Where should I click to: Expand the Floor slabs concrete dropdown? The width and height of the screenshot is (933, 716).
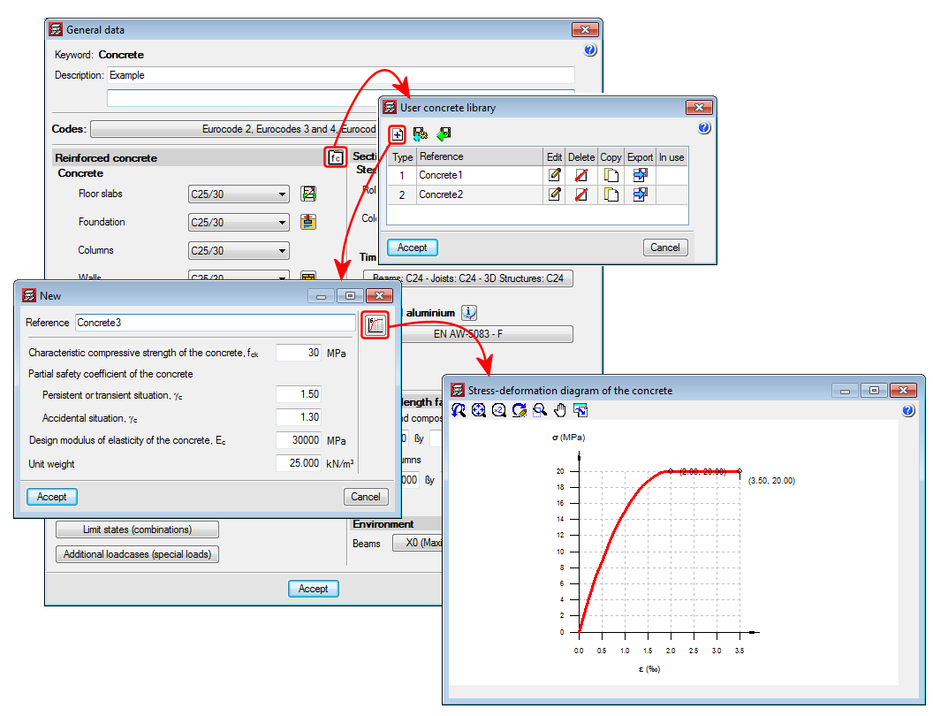[x=239, y=194]
